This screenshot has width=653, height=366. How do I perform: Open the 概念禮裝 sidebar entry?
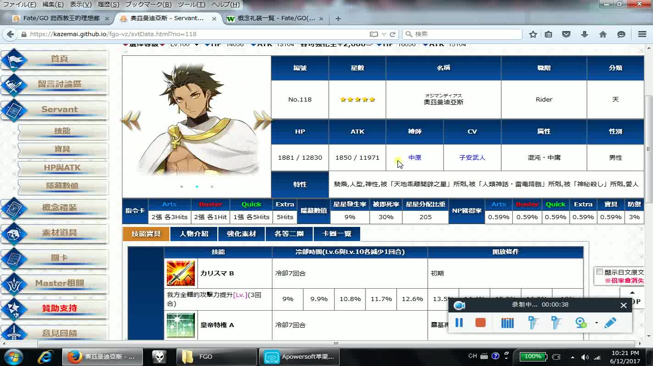point(55,208)
